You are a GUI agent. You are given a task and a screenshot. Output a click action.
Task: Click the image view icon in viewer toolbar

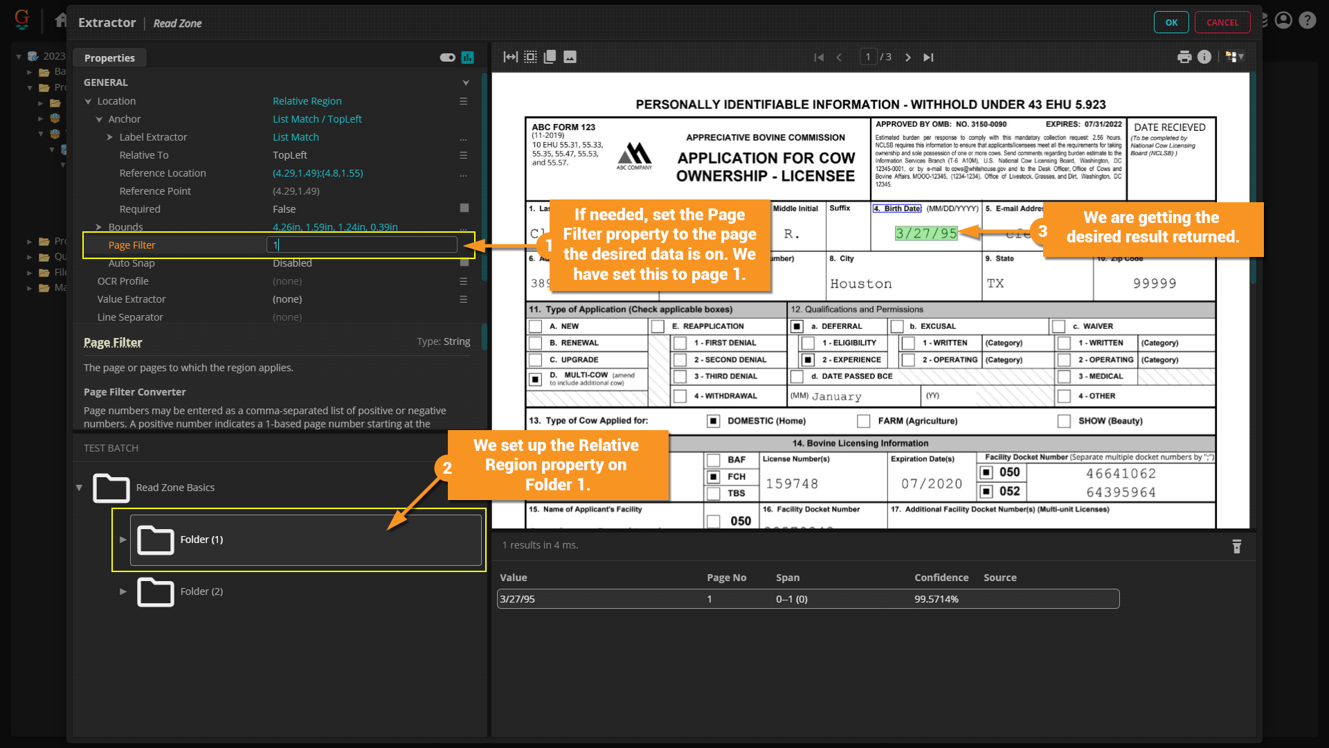point(570,57)
